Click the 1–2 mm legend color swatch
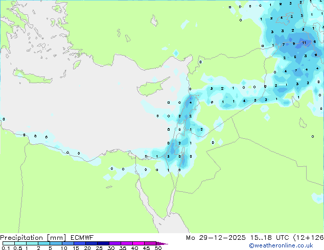Image resolution: width=324 pixels, height=250 pixels. 32,243
